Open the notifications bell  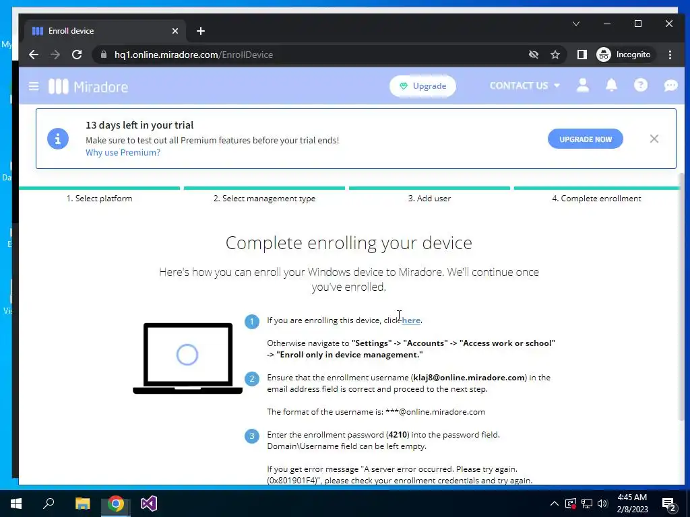click(611, 85)
